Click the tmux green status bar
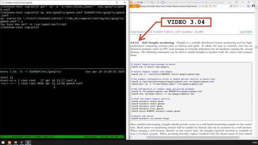The height and width of the screenshot is (145, 258). [x=62, y=137]
